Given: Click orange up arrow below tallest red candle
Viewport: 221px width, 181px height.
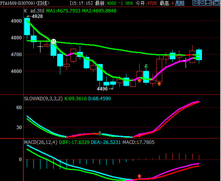Looking at the screenshot, I should click(x=159, y=83).
